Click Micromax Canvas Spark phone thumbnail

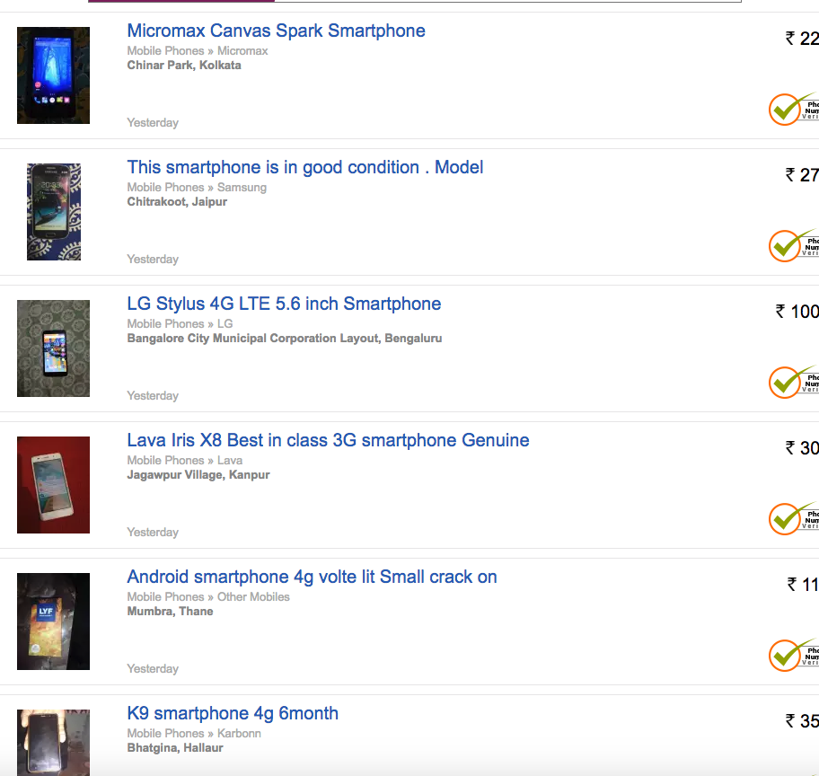tap(53, 75)
